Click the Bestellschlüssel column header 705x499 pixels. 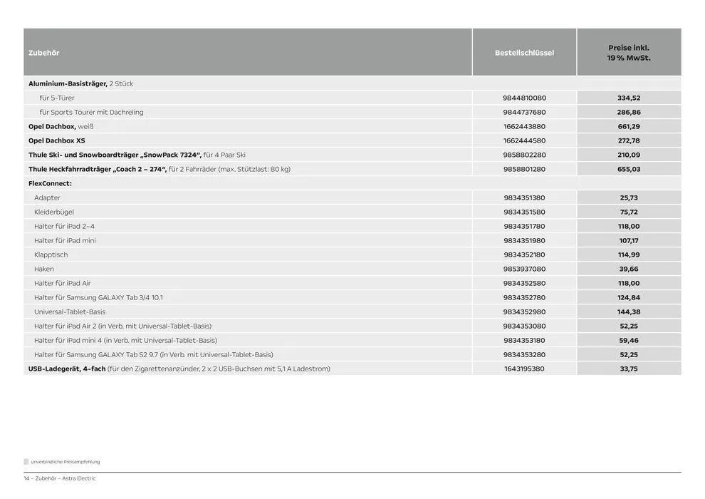(x=524, y=53)
